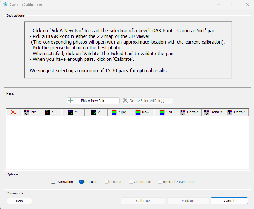Uncheck the Rotation checkbox
The image size is (254, 209).
(81, 182)
